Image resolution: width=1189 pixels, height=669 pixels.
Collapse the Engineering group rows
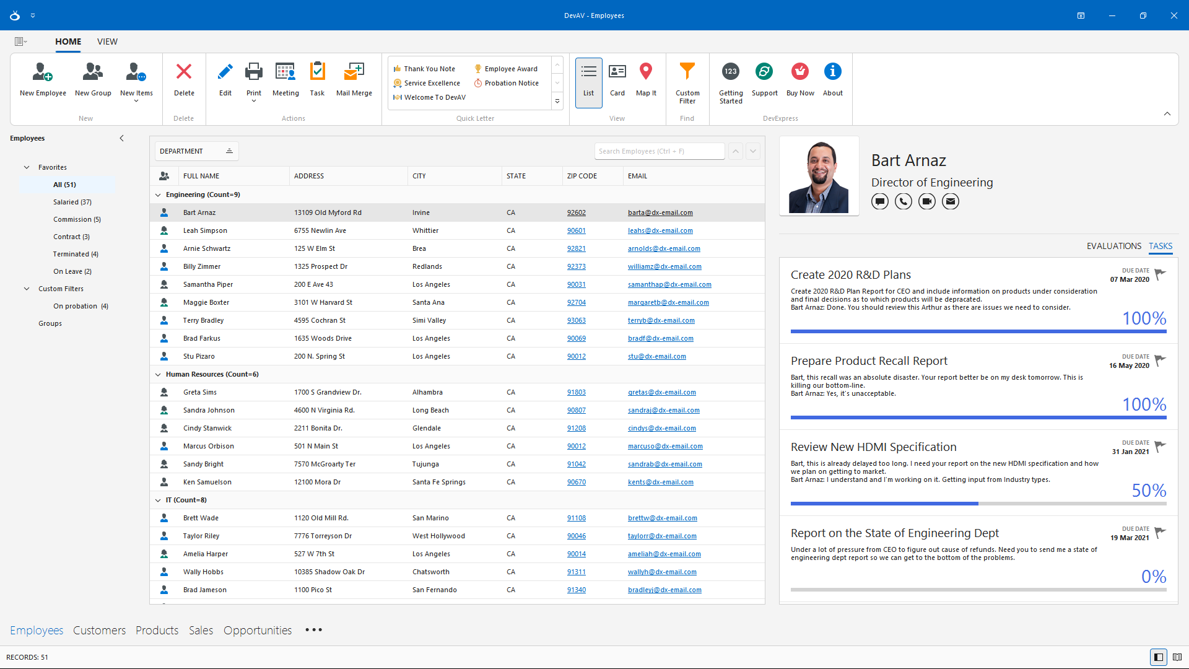[158, 195]
